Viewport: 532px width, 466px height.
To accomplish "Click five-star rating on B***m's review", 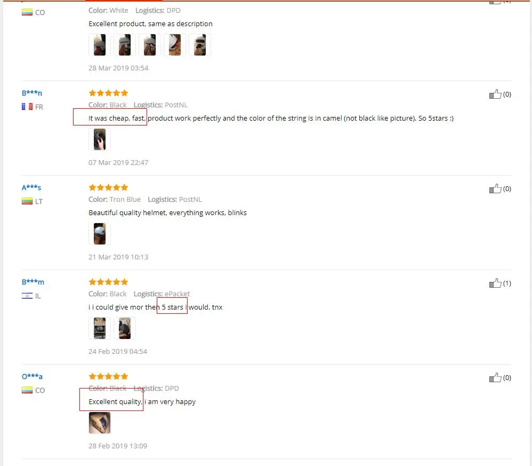I will click(x=108, y=281).
